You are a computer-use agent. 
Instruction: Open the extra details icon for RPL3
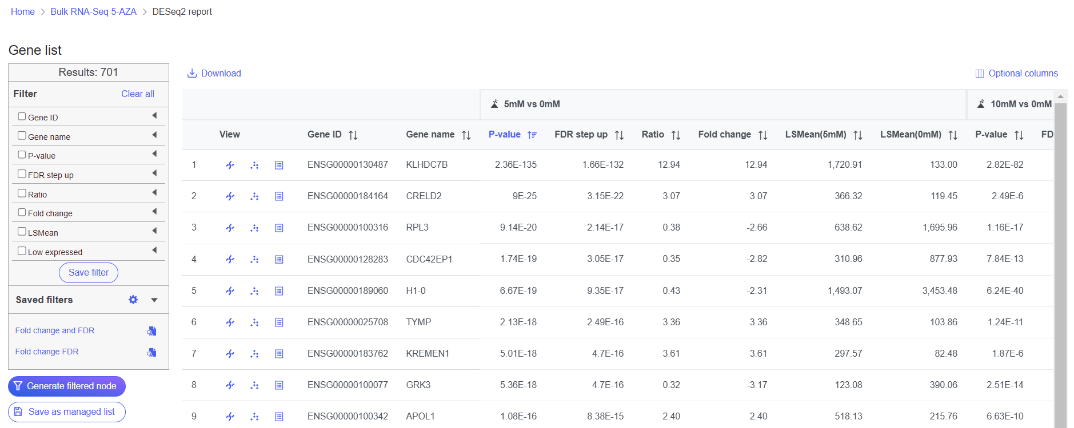(x=279, y=228)
